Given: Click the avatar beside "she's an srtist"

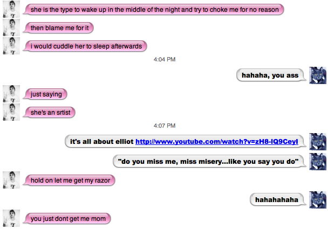Looking at the screenshot, I should point(11,113).
